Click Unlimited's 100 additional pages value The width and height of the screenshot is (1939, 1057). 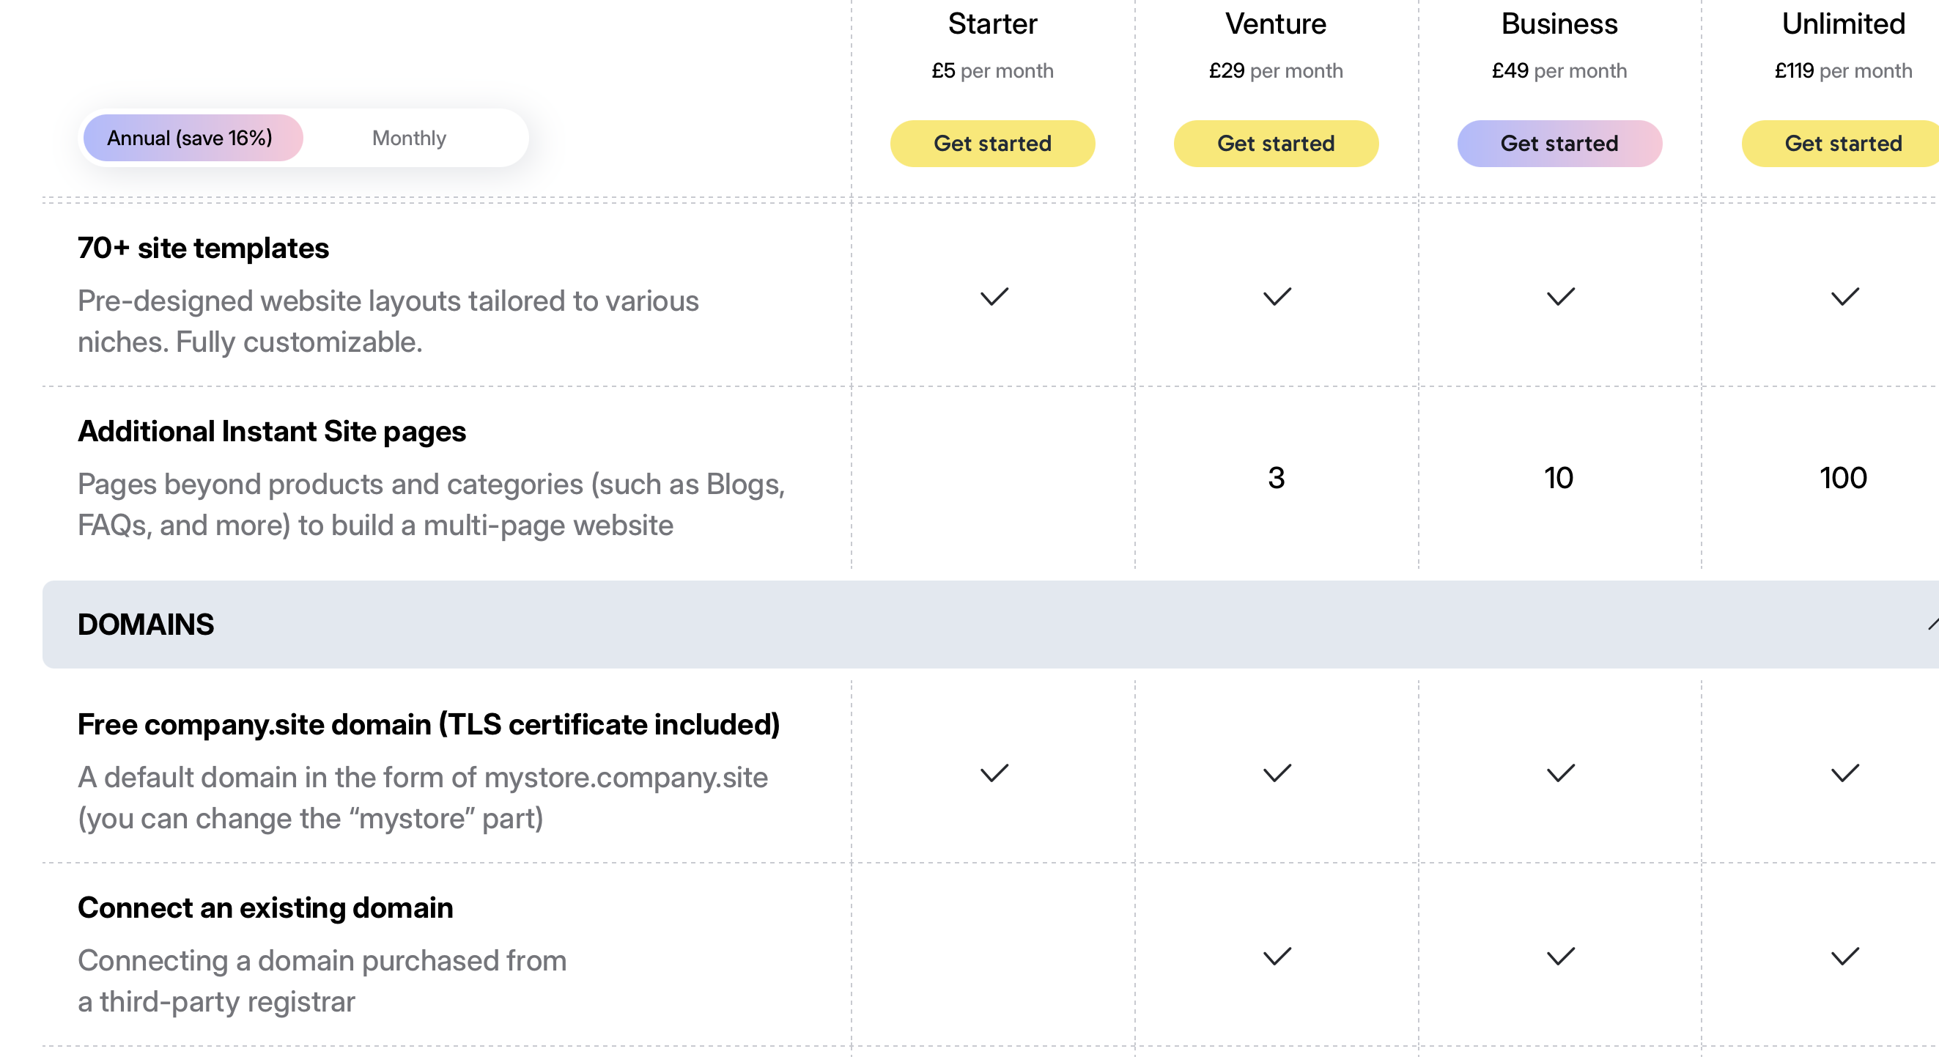pyautogui.click(x=1843, y=478)
